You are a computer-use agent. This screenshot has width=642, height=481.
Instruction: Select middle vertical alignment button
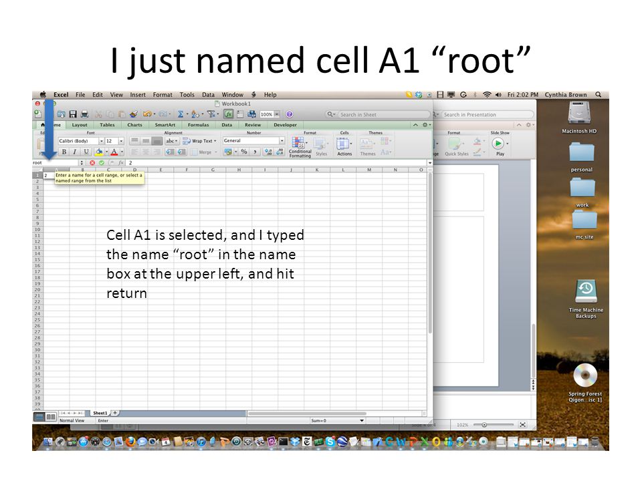click(x=145, y=141)
